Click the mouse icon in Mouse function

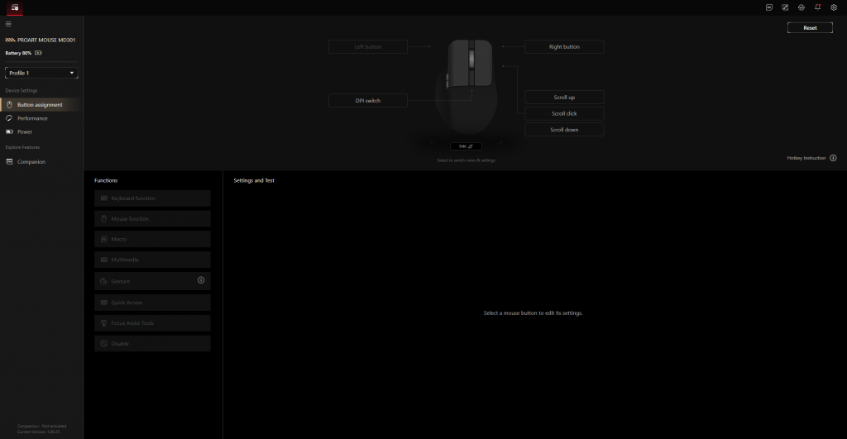(x=103, y=219)
